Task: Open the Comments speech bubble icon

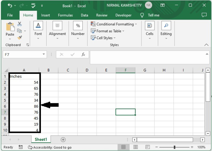Action: pos(204,15)
